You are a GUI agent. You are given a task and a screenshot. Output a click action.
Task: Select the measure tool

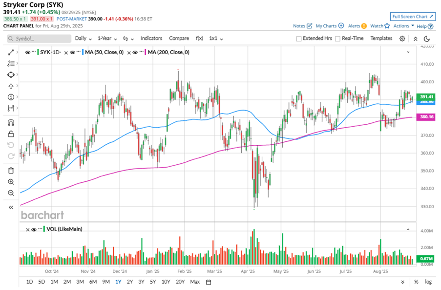[x=11, y=108]
